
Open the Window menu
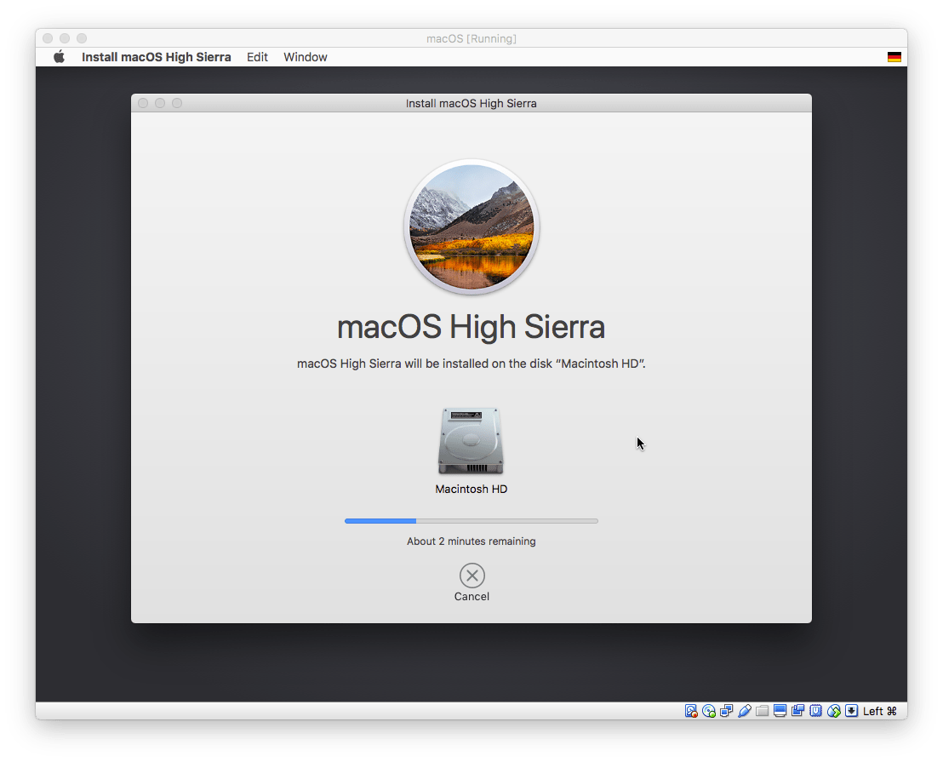pyautogui.click(x=305, y=56)
